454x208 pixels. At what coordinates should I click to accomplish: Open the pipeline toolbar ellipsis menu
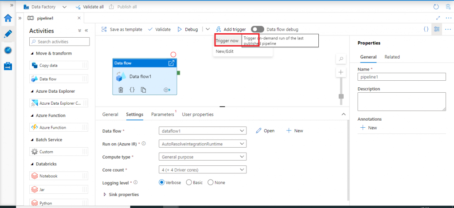pos(448,29)
